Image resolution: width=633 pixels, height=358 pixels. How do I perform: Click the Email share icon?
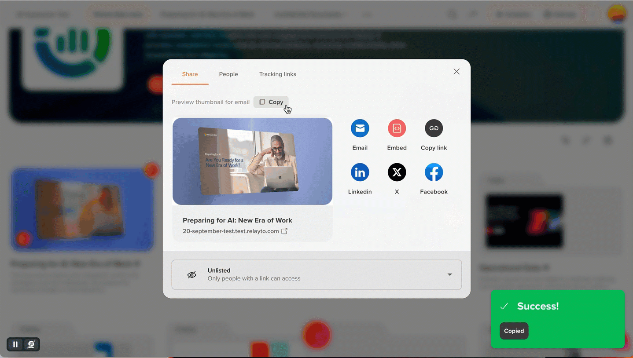[360, 128]
